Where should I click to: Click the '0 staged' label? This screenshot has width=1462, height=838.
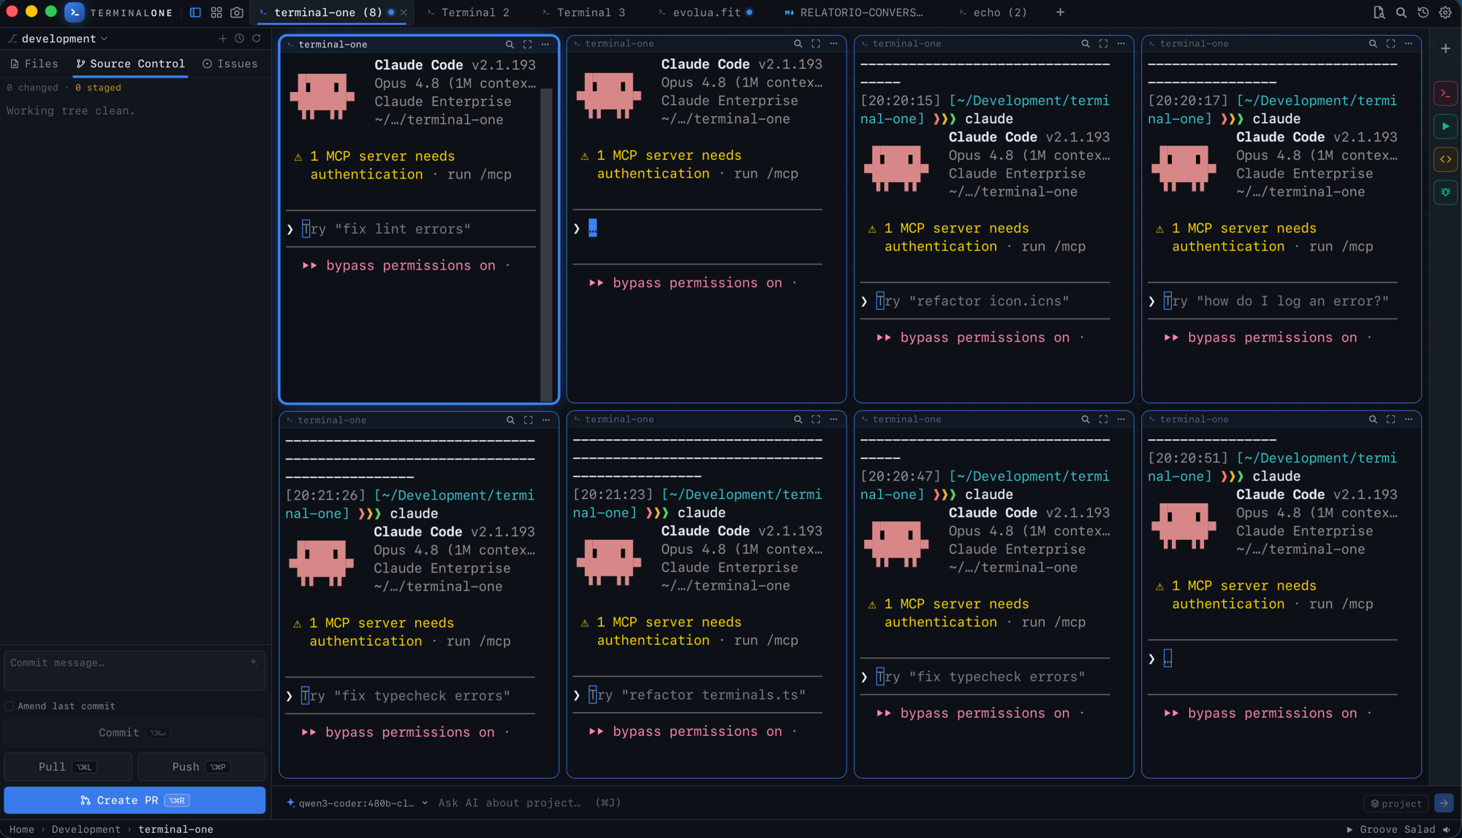tap(98, 88)
